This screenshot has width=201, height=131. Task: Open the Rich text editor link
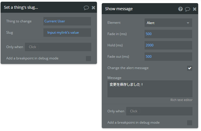[181, 100]
